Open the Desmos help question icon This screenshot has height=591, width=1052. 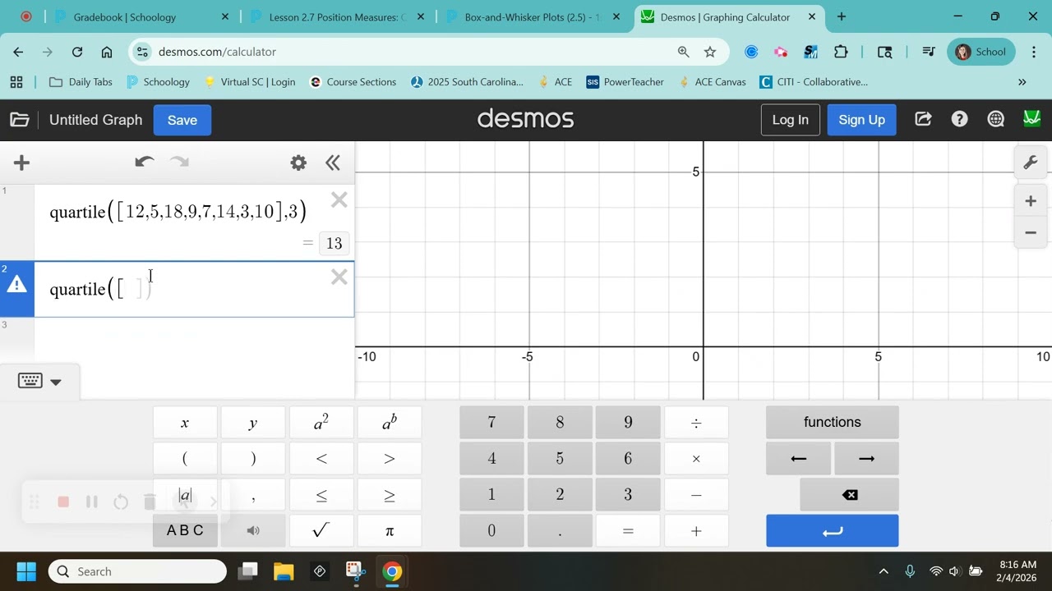pos(959,120)
